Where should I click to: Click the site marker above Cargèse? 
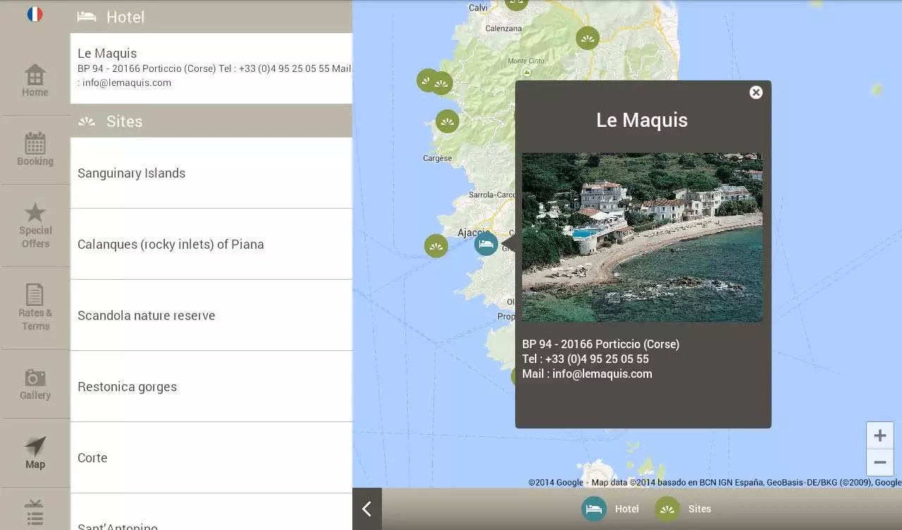pyautogui.click(x=447, y=122)
